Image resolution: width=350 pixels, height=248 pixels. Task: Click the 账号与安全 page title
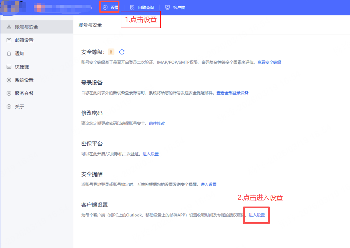pyautogui.click(x=90, y=25)
